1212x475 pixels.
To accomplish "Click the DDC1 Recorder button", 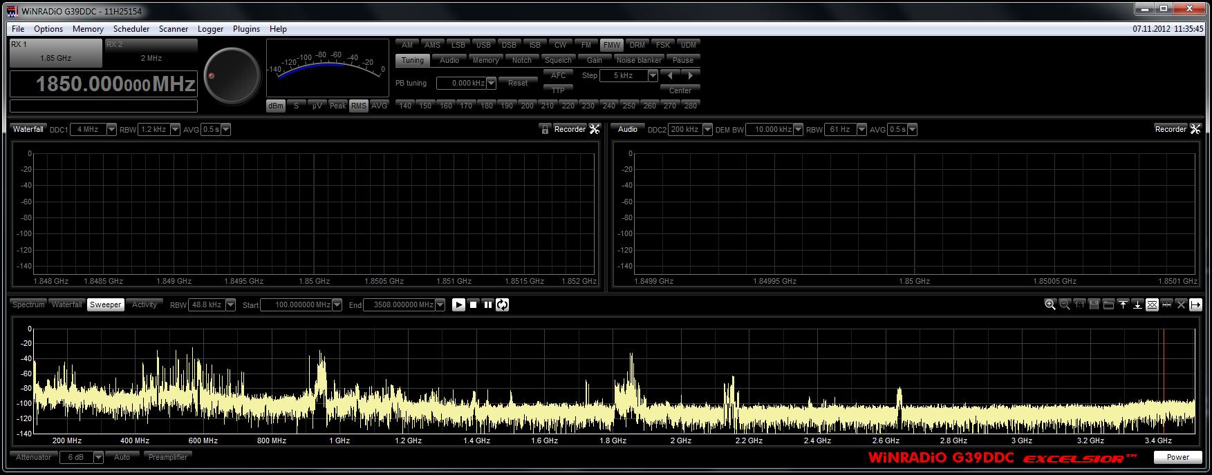I will coord(570,129).
